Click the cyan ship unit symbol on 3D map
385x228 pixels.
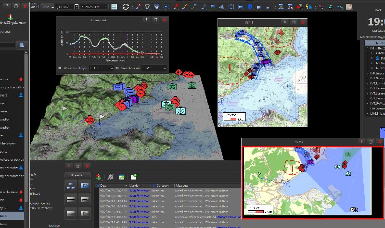point(180,111)
